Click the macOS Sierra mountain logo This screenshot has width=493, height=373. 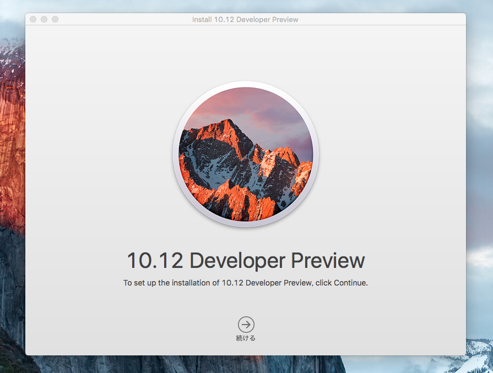pyautogui.click(x=246, y=154)
